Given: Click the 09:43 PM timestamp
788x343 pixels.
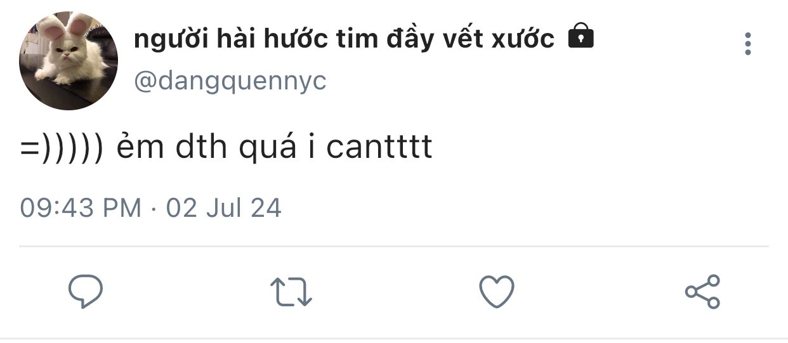Looking at the screenshot, I should (x=81, y=208).
